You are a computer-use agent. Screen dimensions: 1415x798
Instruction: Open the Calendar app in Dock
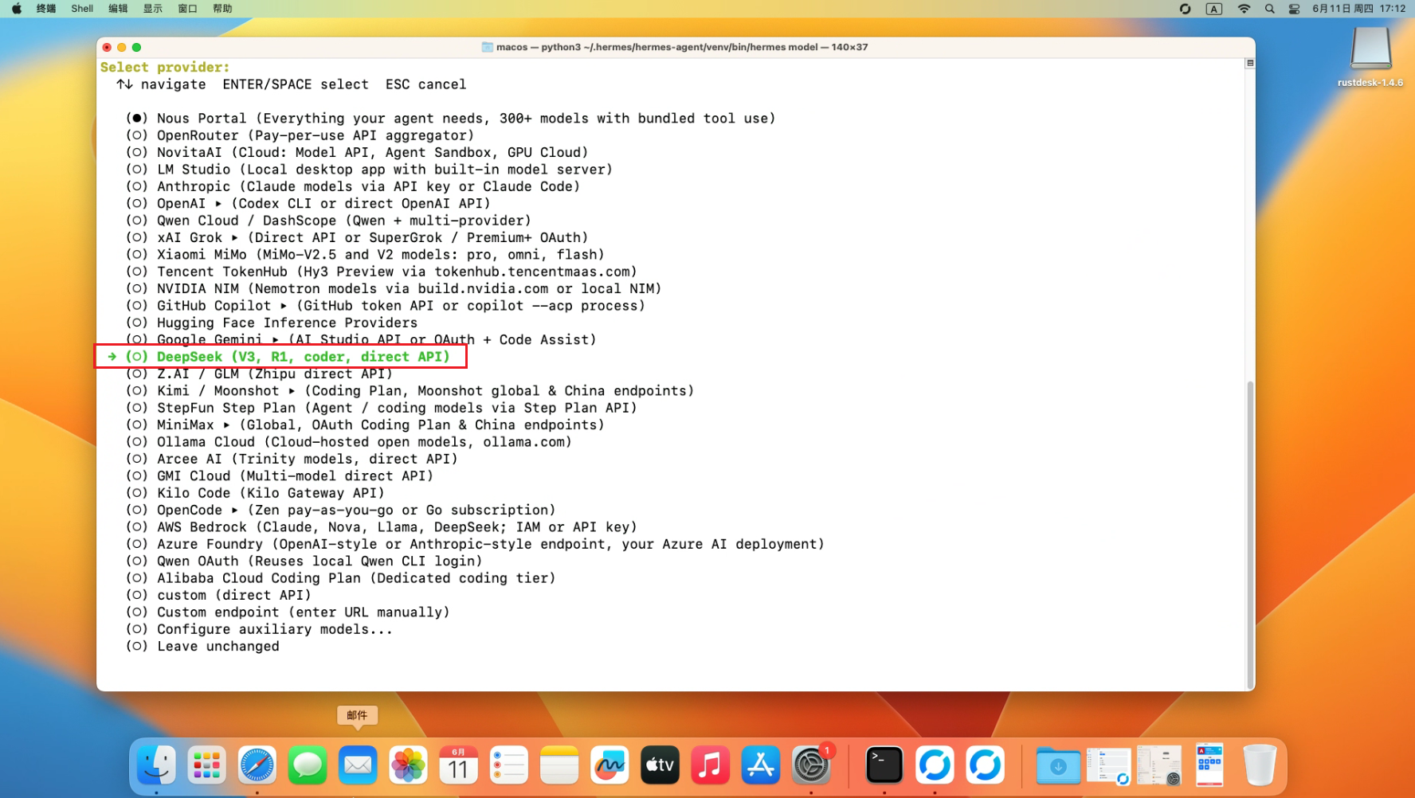pos(458,765)
